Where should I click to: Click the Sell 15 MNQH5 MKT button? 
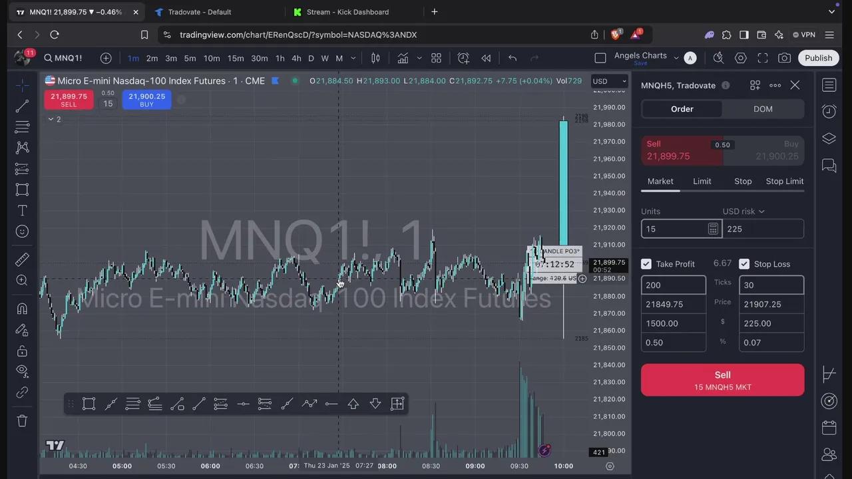(722, 380)
